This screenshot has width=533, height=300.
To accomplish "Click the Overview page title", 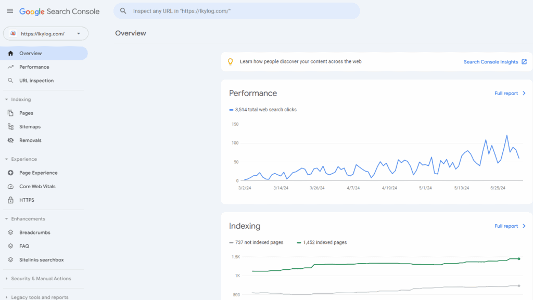I will click(x=131, y=33).
